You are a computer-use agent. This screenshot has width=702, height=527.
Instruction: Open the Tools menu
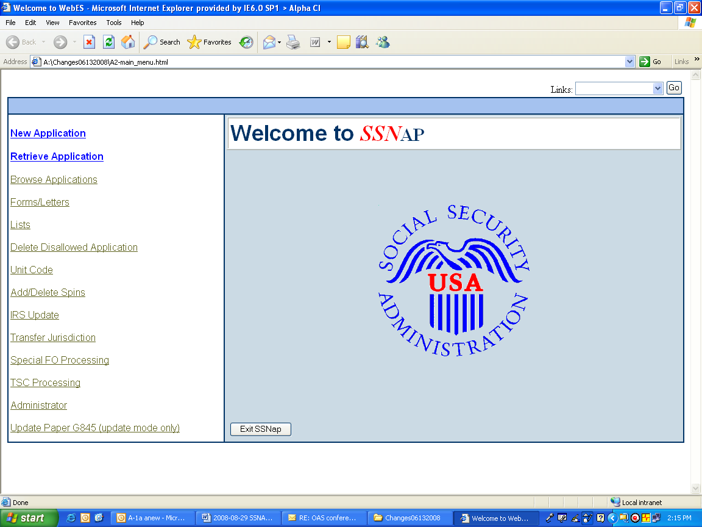114,23
